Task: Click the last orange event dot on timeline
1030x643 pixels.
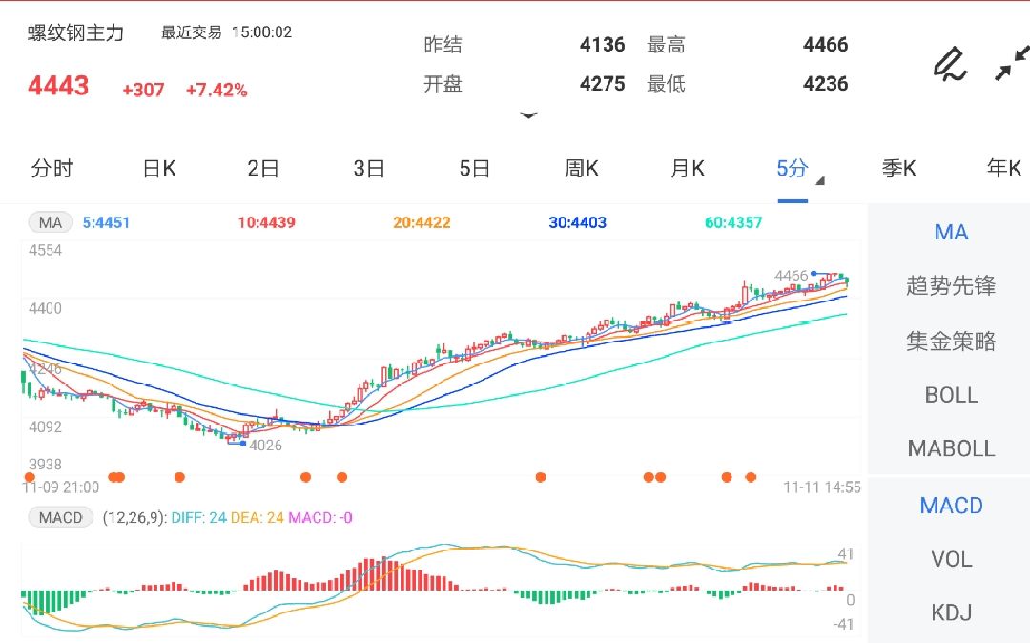Action: [x=751, y=477]
